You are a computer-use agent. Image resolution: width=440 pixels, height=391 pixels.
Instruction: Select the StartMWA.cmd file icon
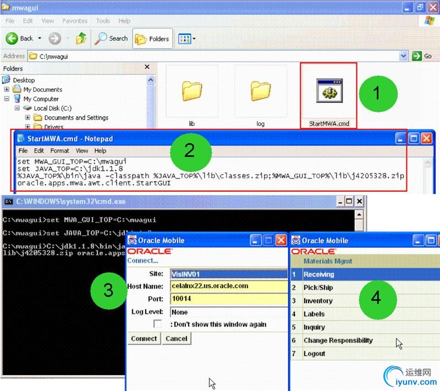pos(329,91)
